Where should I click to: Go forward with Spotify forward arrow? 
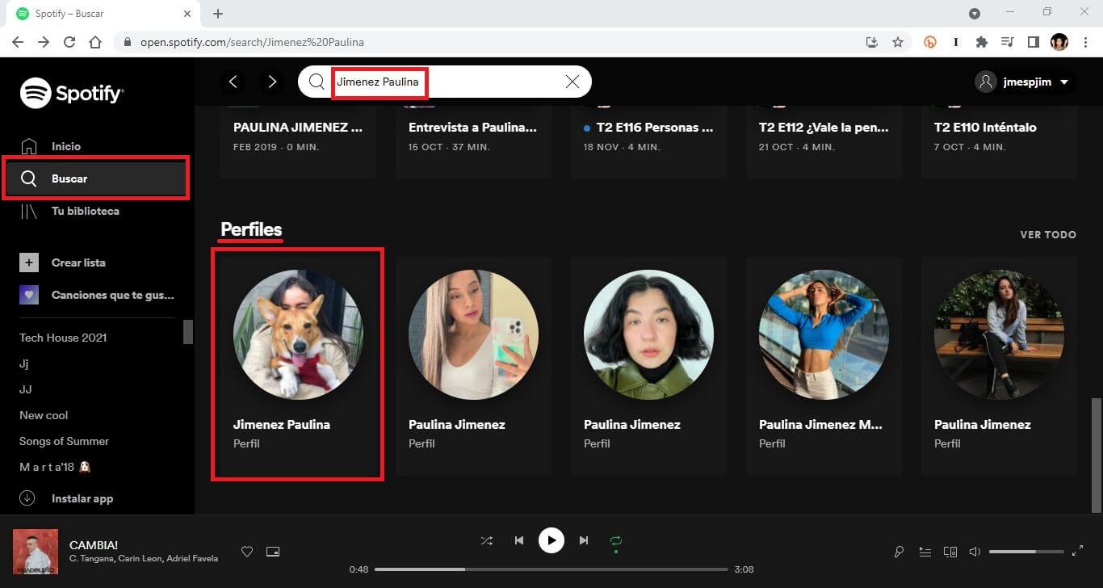(272, 82)
